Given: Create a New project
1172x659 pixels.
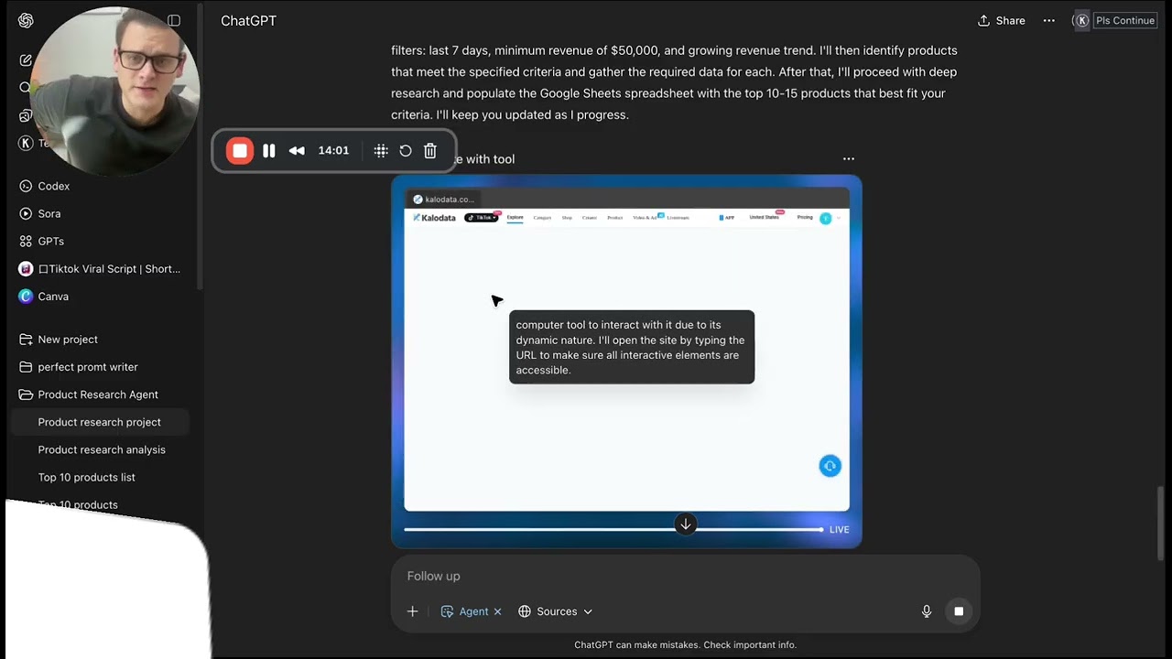Looking at the screenshot, I should pos(68,340).
